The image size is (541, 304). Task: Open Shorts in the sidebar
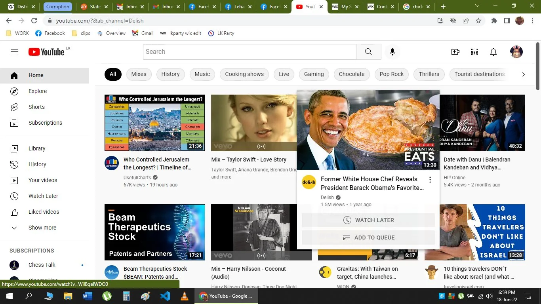click(x=44, y=107)
